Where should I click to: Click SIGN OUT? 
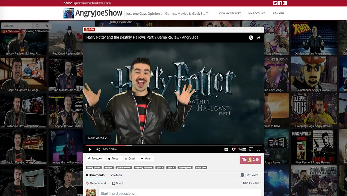tap(278, 13)
